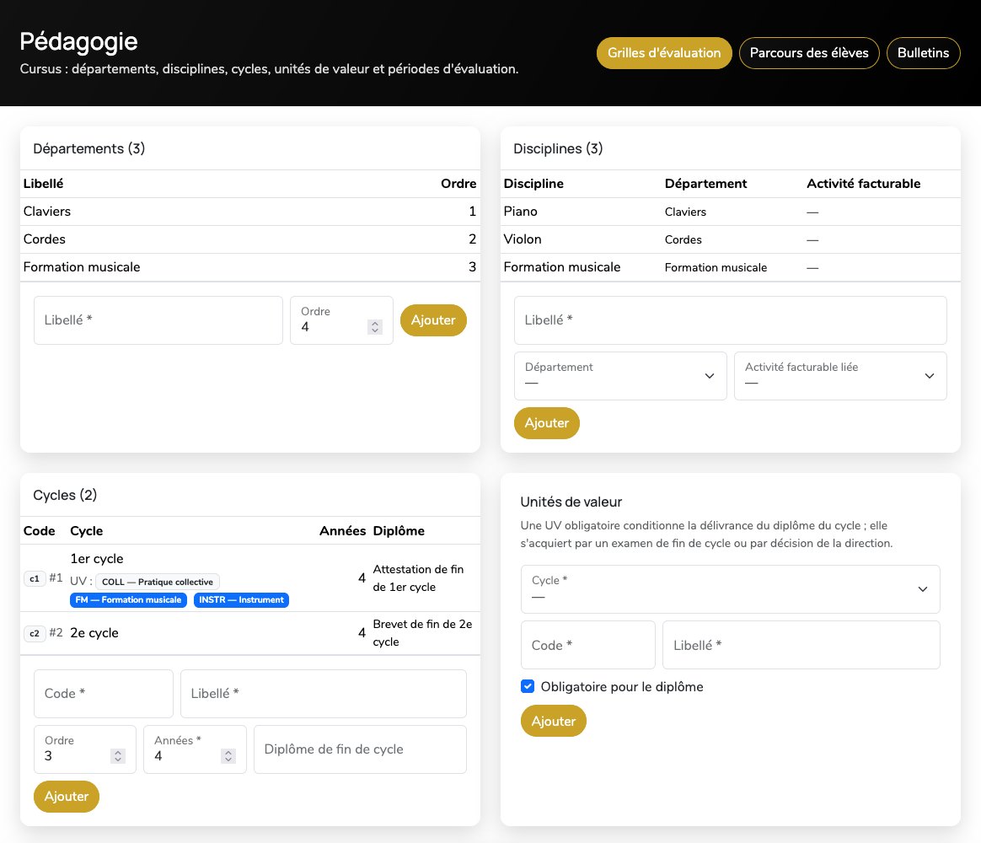Screen dimensions: 981x843
Task: Open the Parcours des élèves tab
Action: click(x=809, y=53)
